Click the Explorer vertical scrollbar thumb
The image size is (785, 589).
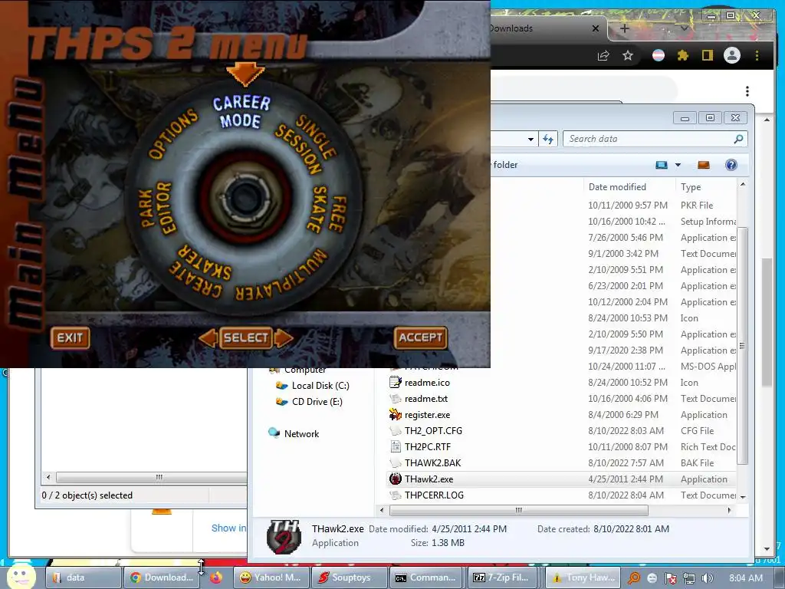point(743,346)
